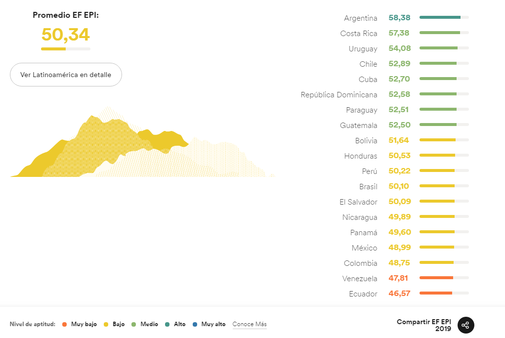Click Ecuador's orange score bar
Screen dimensions: 505x338
pyautogui.click(x=444, y=293)
